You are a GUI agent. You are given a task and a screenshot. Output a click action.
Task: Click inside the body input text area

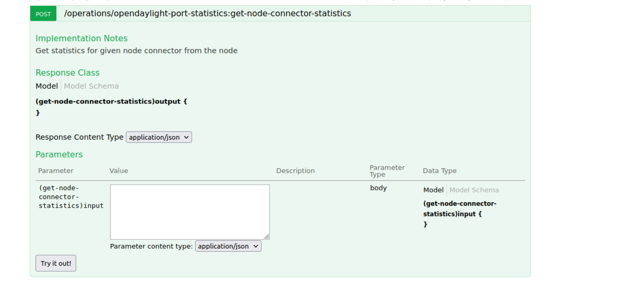pyautogui.click(x=189, y=212)
